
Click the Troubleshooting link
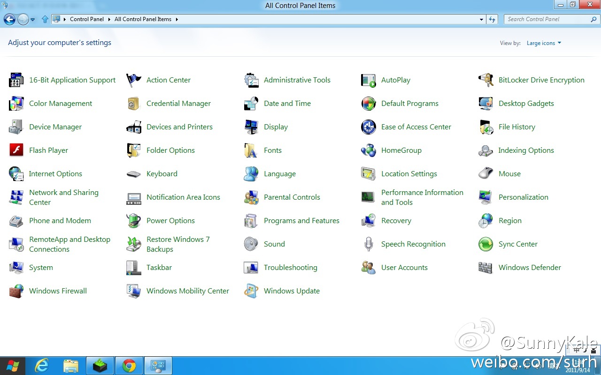(291, 268)
